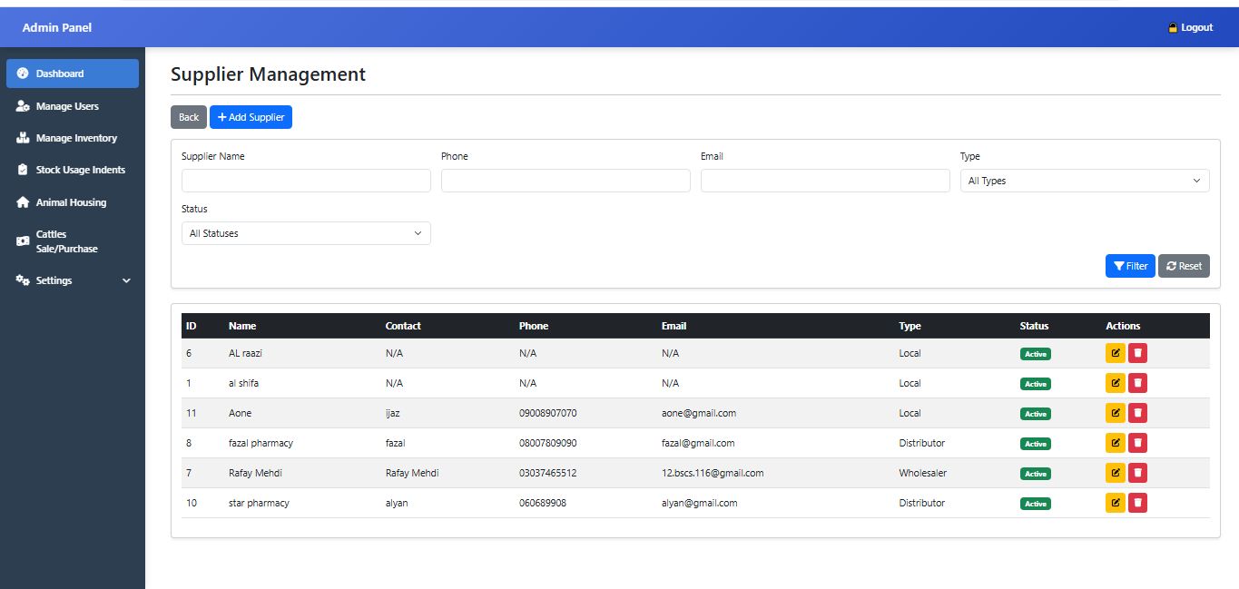Delete the fazal pharmacy supplier
Screen dimensions: 1239x589
coord(1137,443)
